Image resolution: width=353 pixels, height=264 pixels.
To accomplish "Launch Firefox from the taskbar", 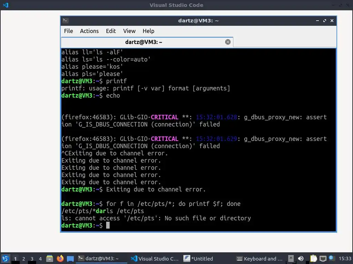I will point(60,258).
